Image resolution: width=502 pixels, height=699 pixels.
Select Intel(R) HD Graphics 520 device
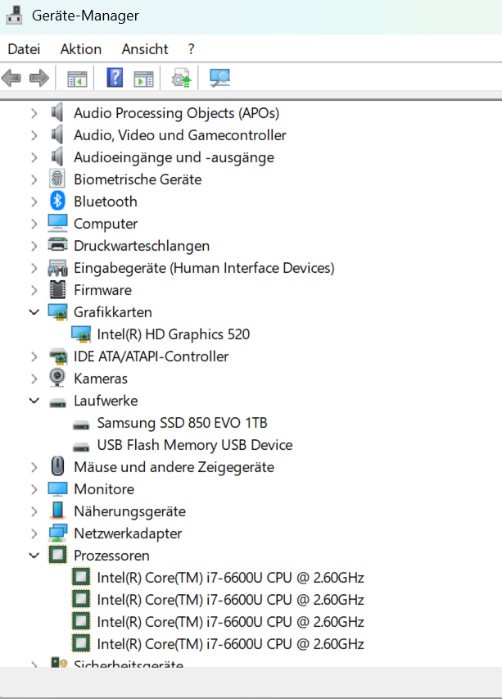tap(174, 334)
